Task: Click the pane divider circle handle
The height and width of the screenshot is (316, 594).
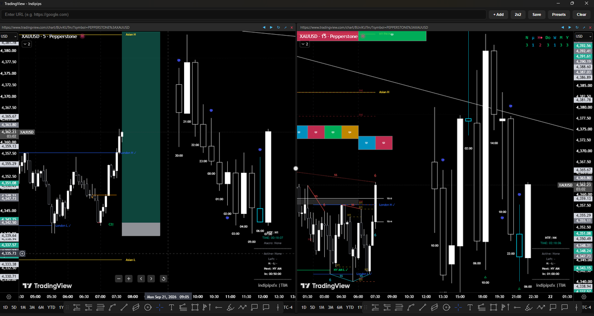Action: (x=296, y=168)
